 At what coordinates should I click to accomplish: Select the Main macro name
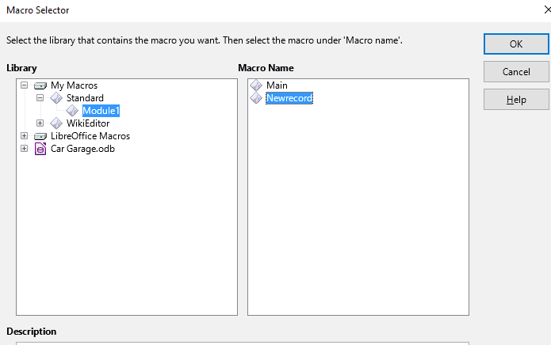(x=277, y=85)
